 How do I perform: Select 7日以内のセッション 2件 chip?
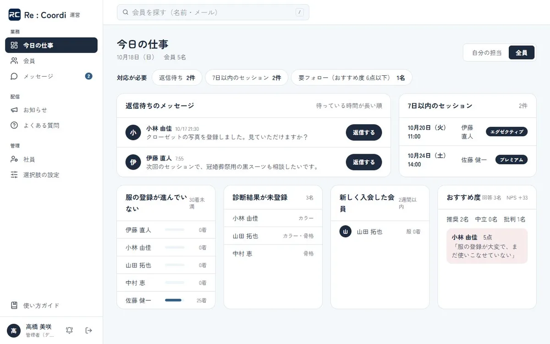point(247,78)
